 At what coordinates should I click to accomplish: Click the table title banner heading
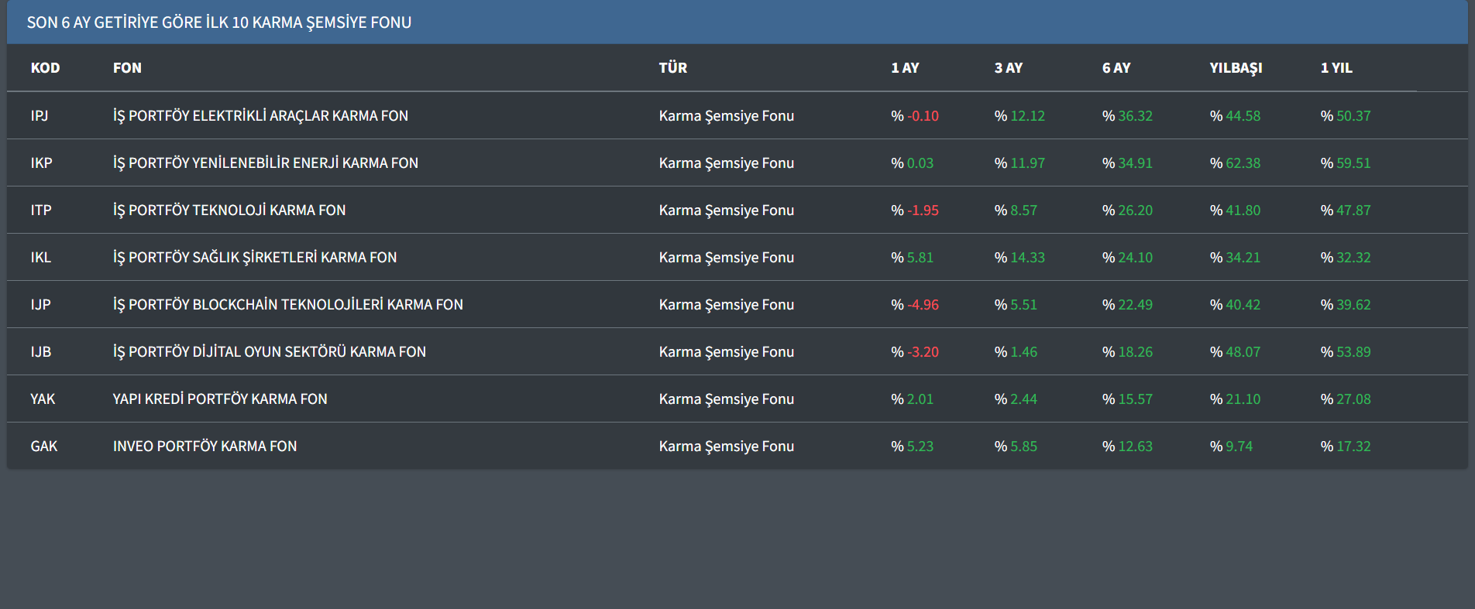pos(219,22)
